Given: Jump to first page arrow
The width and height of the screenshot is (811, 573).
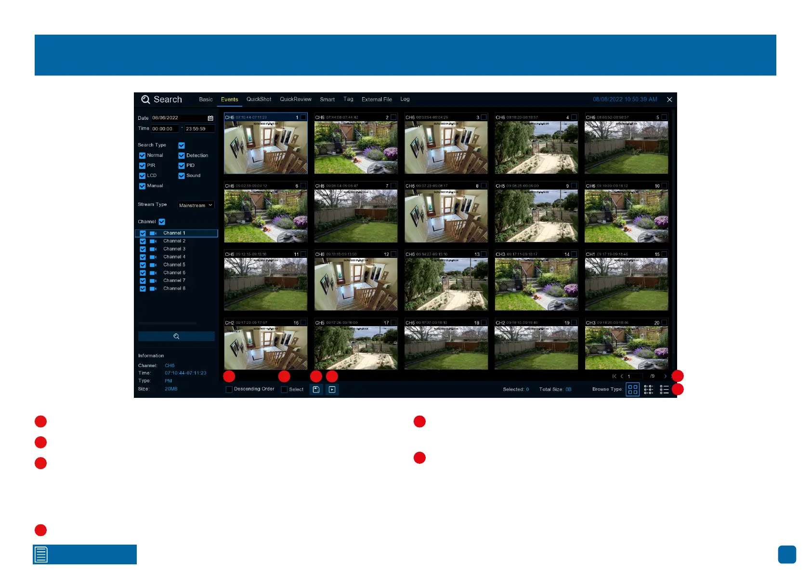Looking at the screenshot, I should point(614,376).
